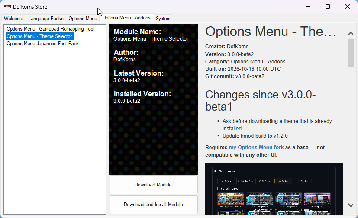Image resolution: width=358 pixels, height=218 pixels.
Task: Open the Welcome tab
Action: [13, 19]
